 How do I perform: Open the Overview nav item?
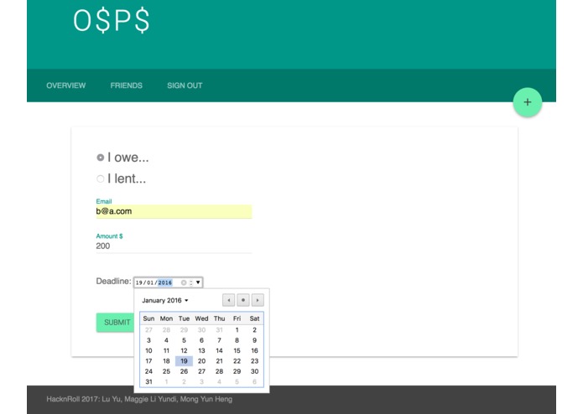click(x=65, y=85)
